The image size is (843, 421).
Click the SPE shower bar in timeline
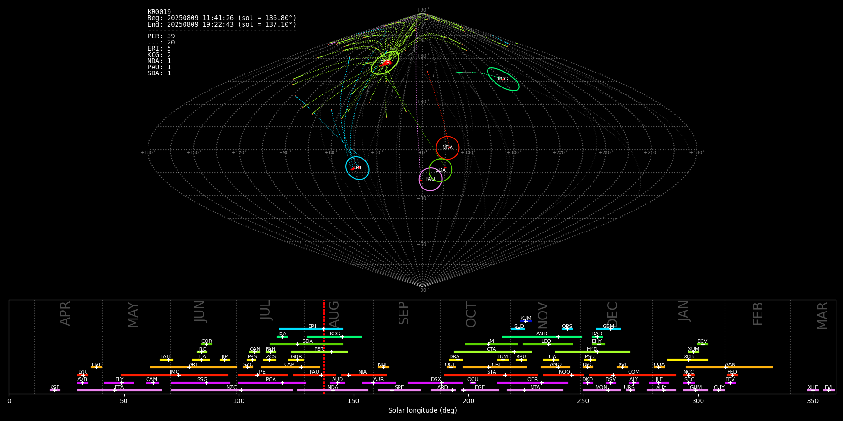[x=399, y=390]
